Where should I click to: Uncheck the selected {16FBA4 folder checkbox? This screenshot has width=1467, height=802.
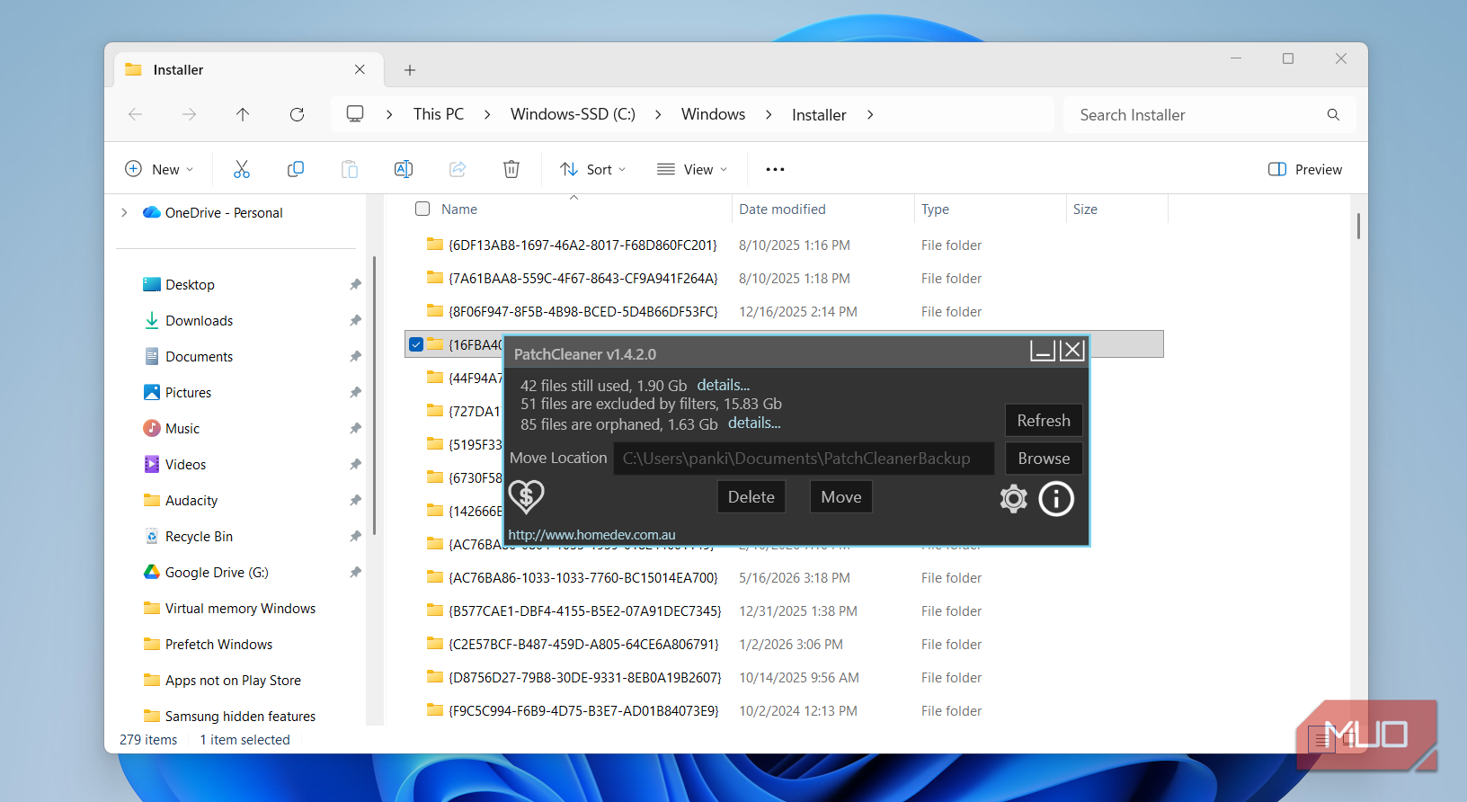click(416, 344)
